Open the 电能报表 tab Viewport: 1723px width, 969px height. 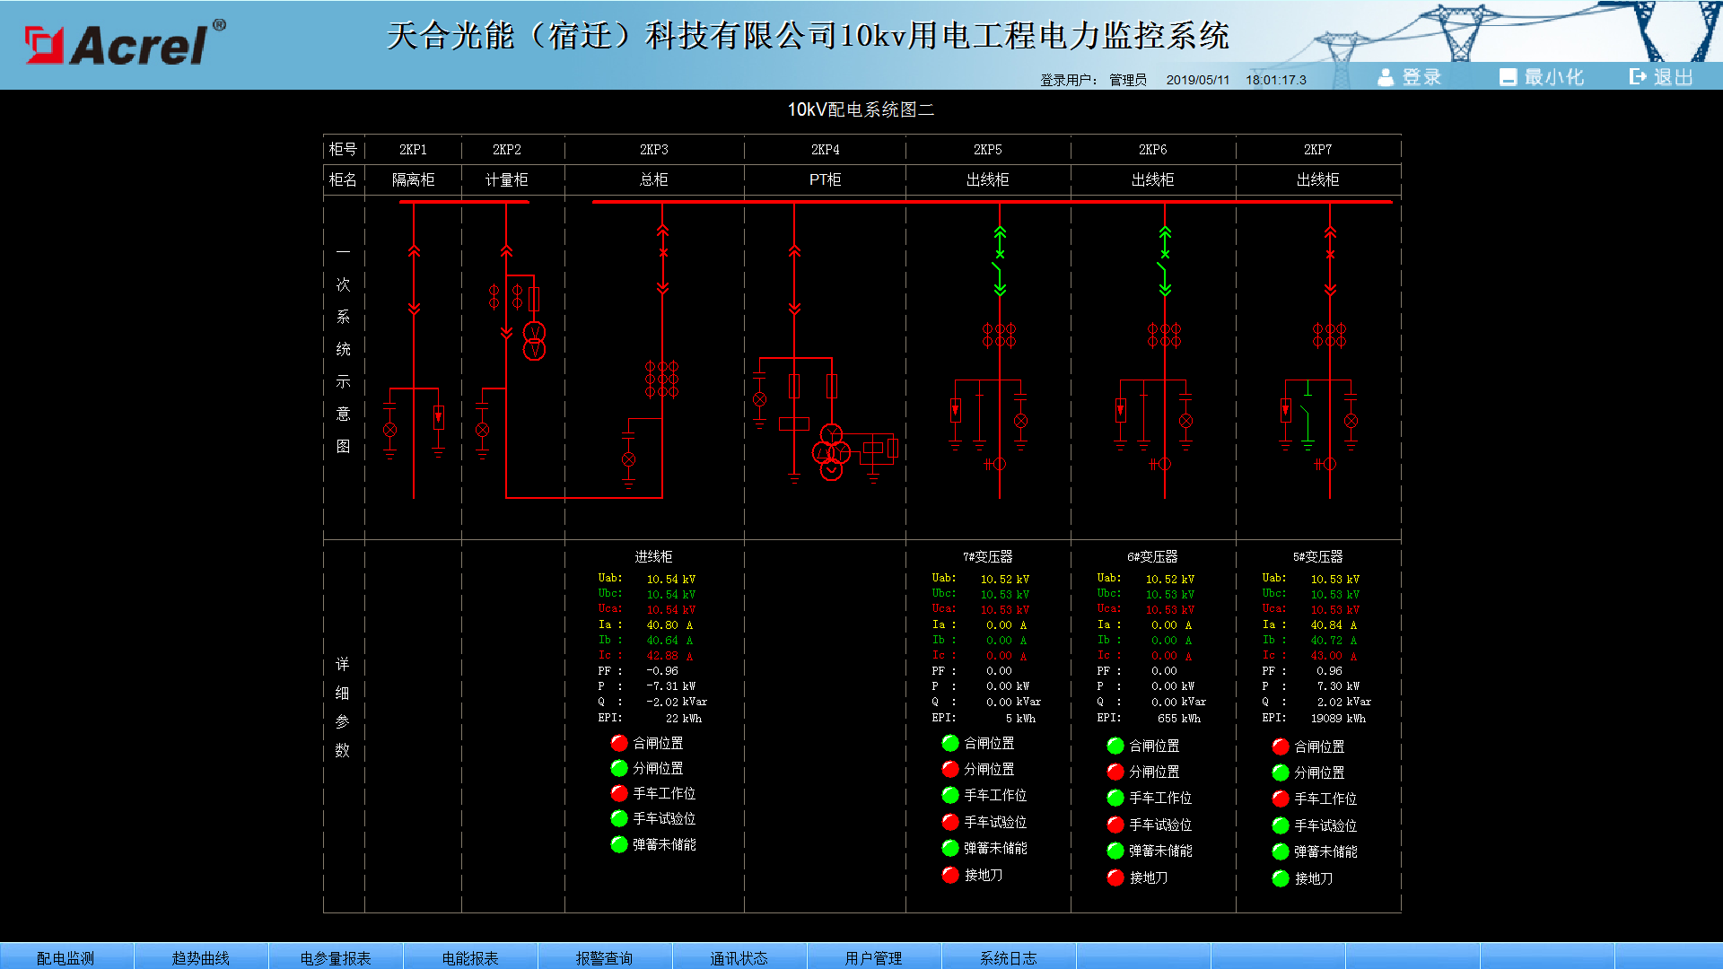point(470,957)
